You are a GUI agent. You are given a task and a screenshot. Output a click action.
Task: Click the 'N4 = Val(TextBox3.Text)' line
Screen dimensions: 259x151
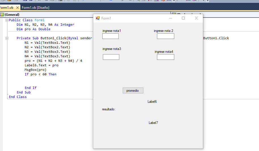(x=47, y=56)
